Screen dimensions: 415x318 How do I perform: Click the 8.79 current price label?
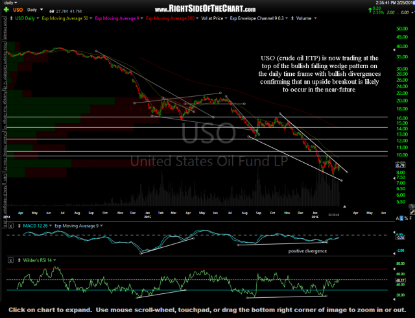[400, 165]
